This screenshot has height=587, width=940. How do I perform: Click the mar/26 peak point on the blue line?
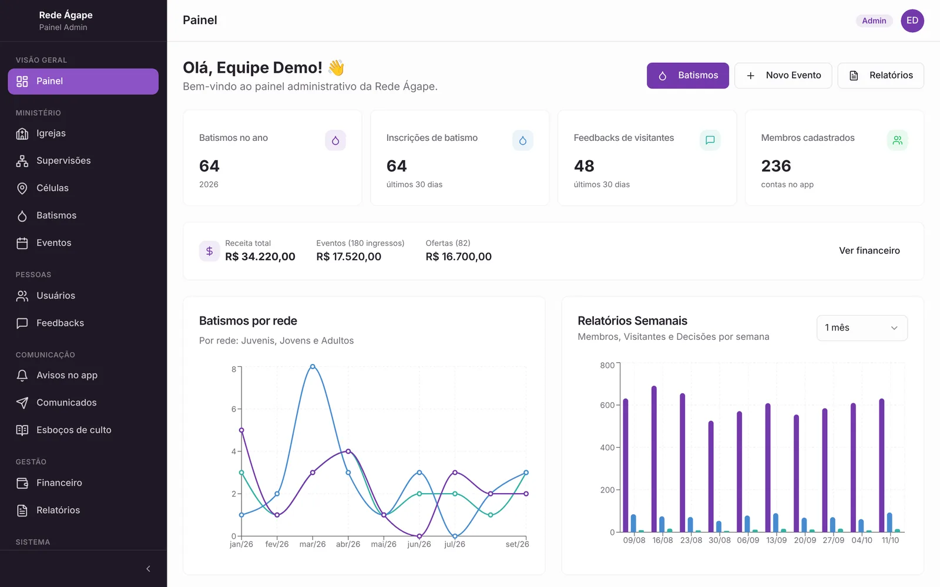coord(313,366)
